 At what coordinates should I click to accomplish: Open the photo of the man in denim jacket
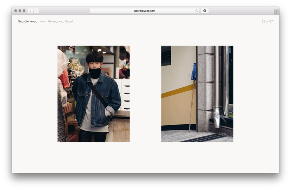point(93,94)
